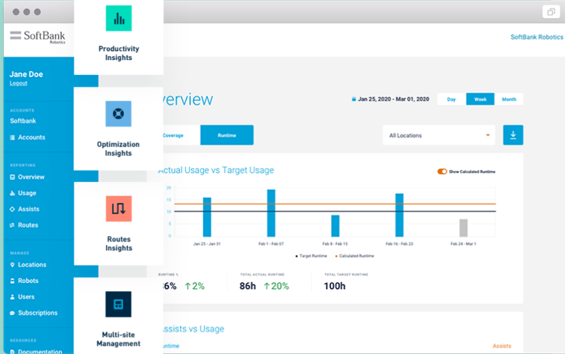Click the Productivity Insights bar chart icon
This screenshot has height=354, width=565.
pyautogui.click(x=119, y=18)
